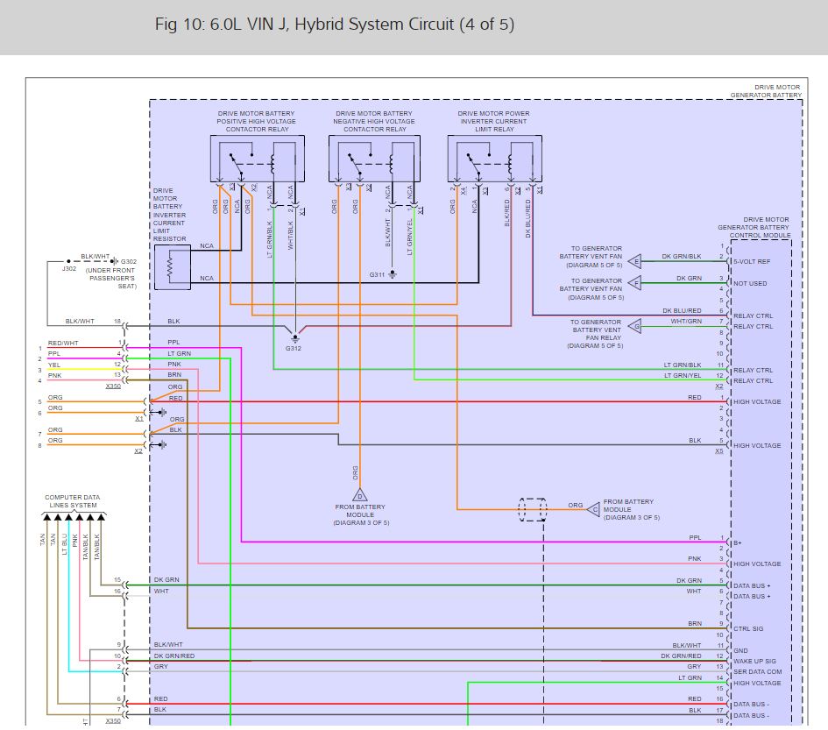Click the dashed shield symbol on ORG wire
This screenshot has height=730, width=828.
point(532,509)
